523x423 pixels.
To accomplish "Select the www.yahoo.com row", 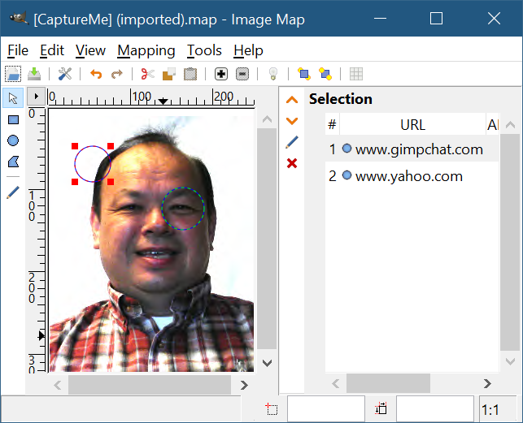I will pos(412,176).
